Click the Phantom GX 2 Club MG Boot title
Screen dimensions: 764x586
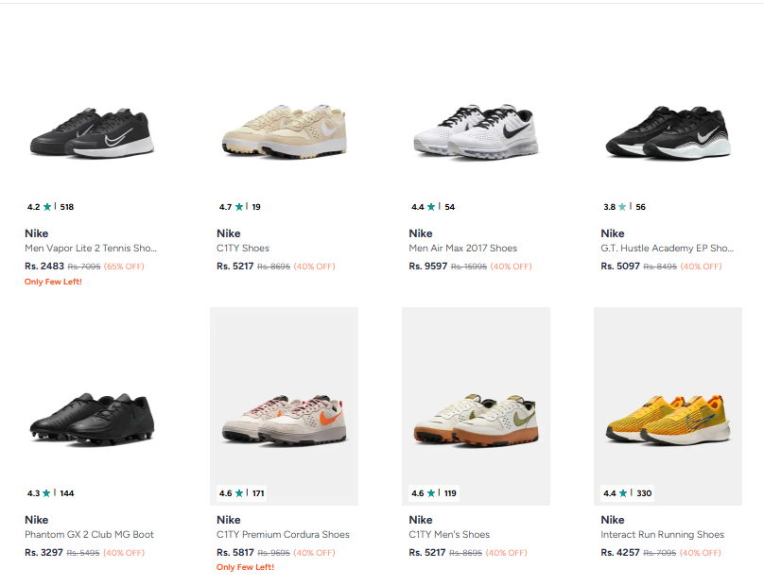89,535
